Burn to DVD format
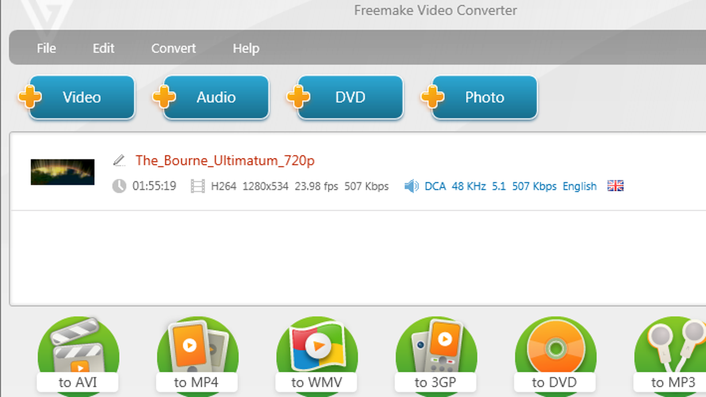This screenshot has width=706, height=397. tap(555, 356)
